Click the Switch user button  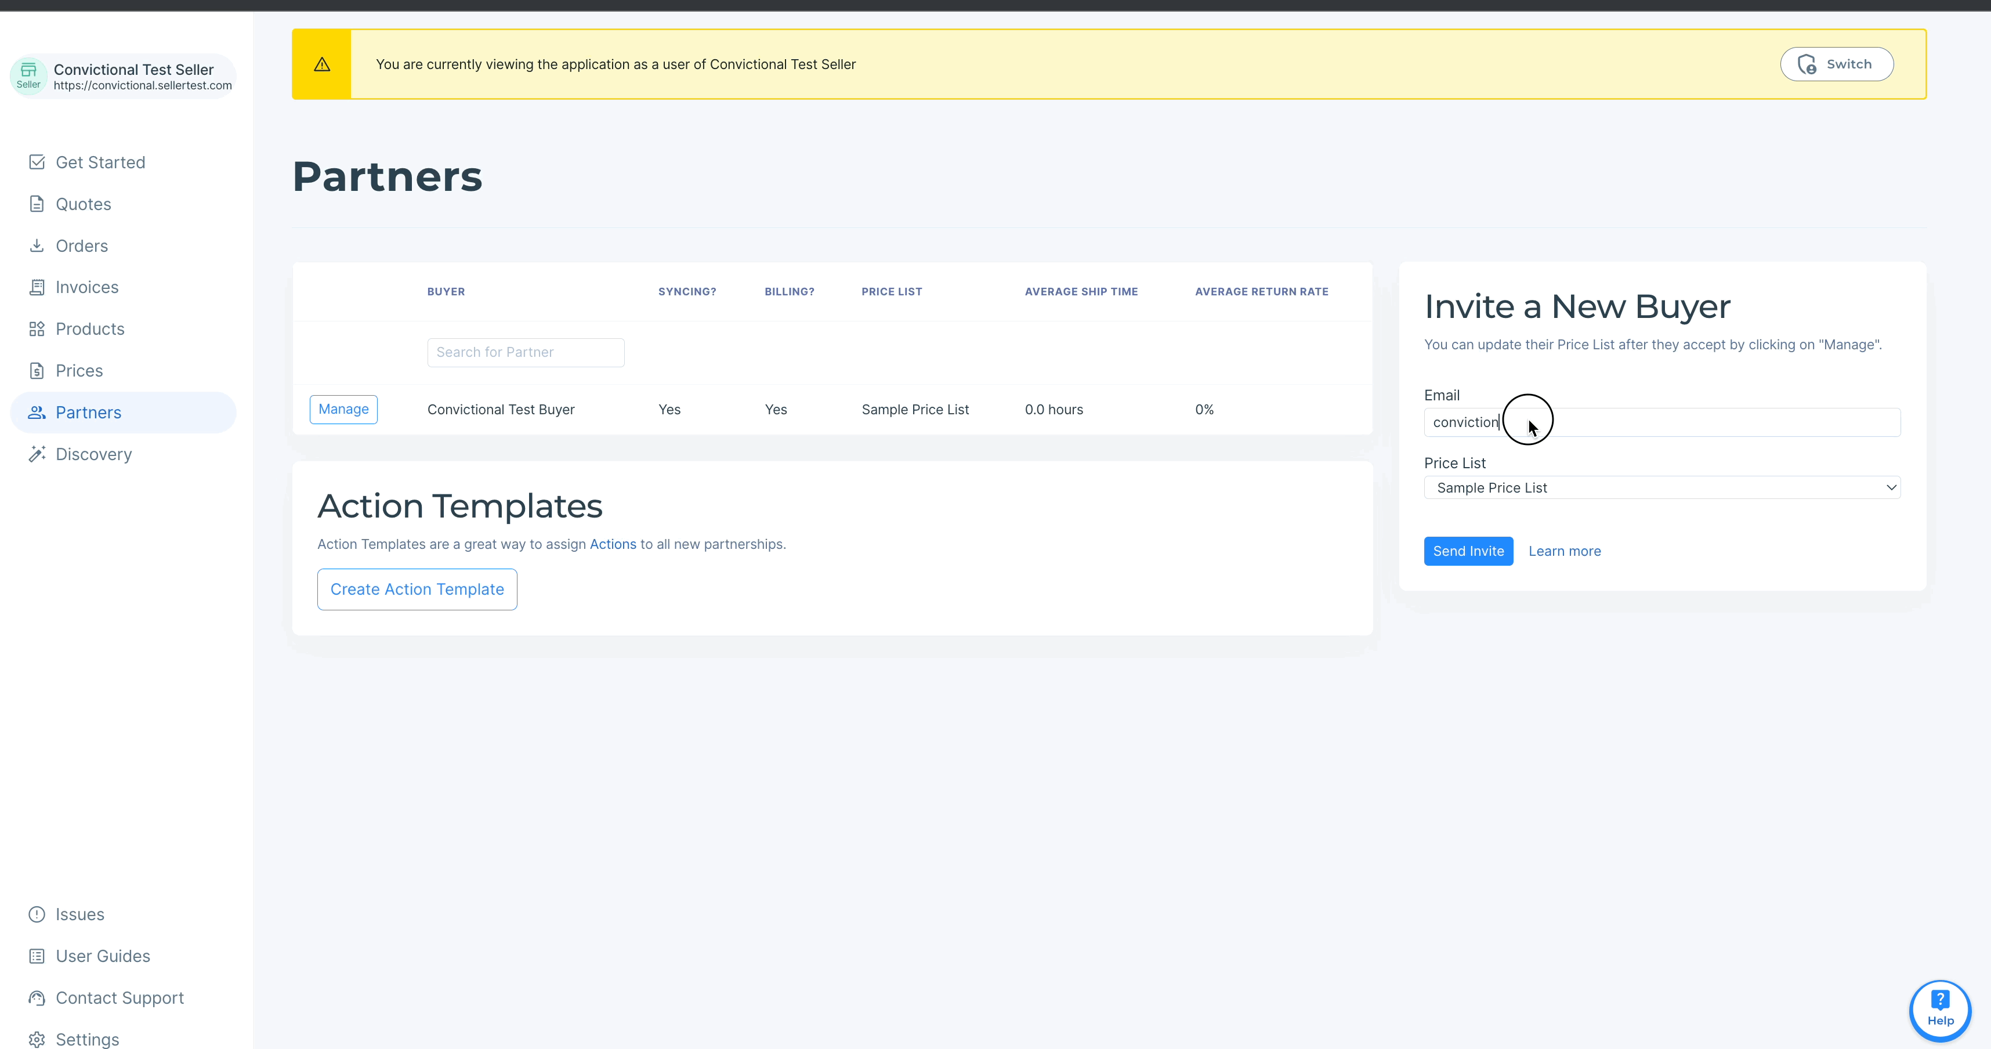(1837, 64)
